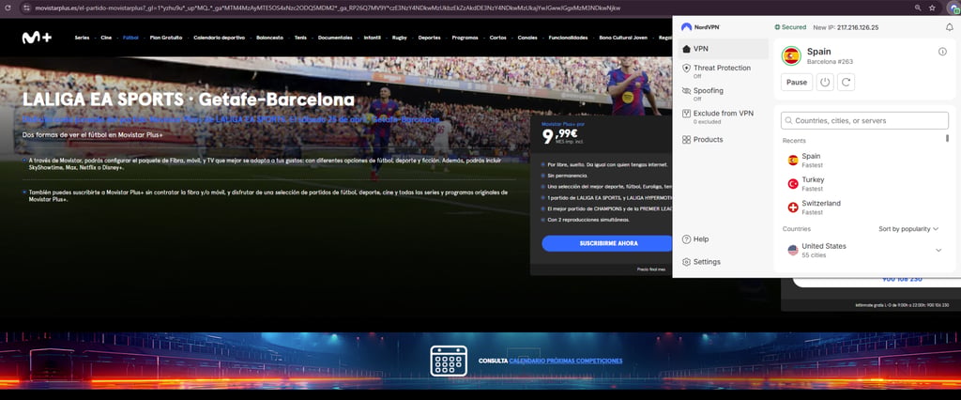This screenshot has width=961, height=400.
Task: Open Plan Gratuito menu item
Action: (x=166, y=38)
